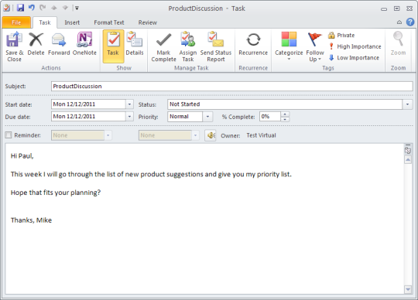Customize Quick Access Toolbar dropdown

[x=77, y=9]
